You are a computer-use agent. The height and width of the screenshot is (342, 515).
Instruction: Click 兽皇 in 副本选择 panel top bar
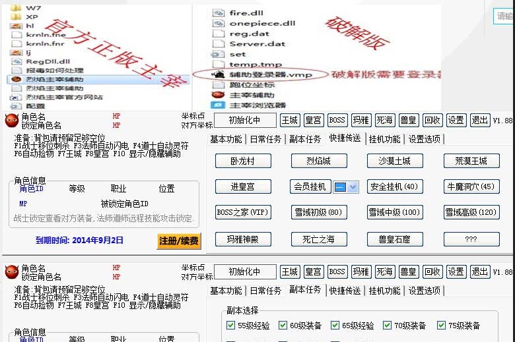[408, 272]
